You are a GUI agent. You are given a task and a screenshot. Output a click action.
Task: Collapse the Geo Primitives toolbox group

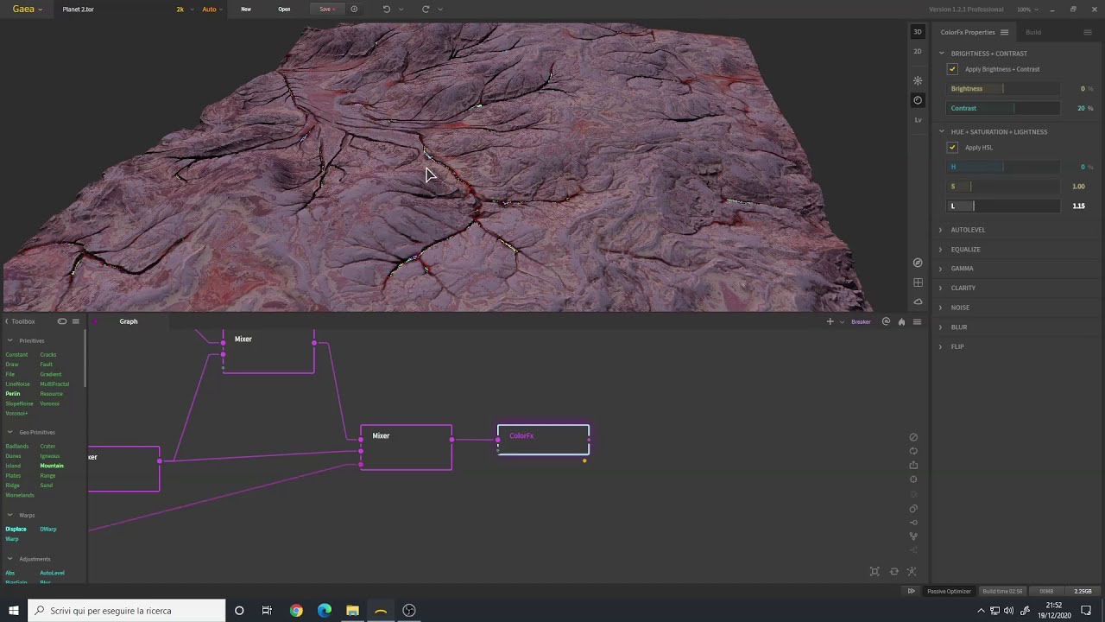pyautogui.click(x=10, y=432)
